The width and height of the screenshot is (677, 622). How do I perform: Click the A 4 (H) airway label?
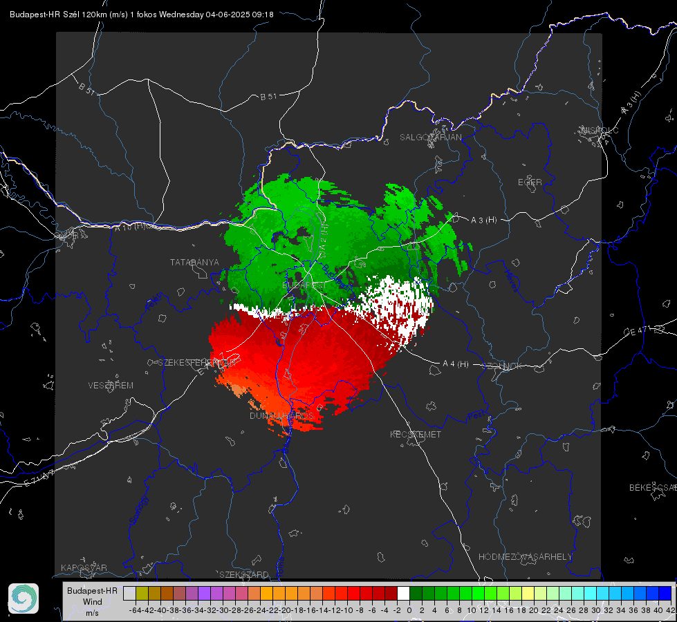(x=456, y=364)
